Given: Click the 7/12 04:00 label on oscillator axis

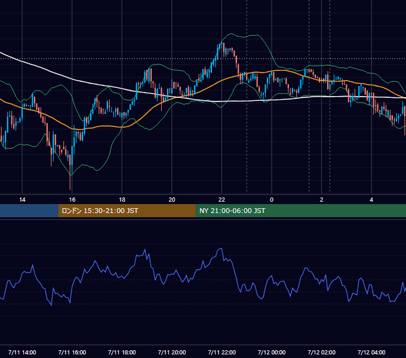Looking at the screenshot, I should pos(371,353).
